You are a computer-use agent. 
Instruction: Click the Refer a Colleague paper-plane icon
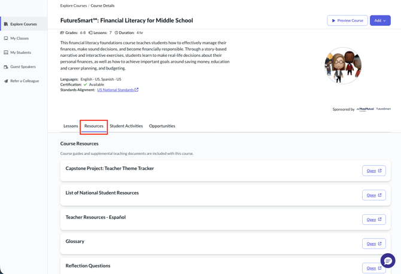6,81
